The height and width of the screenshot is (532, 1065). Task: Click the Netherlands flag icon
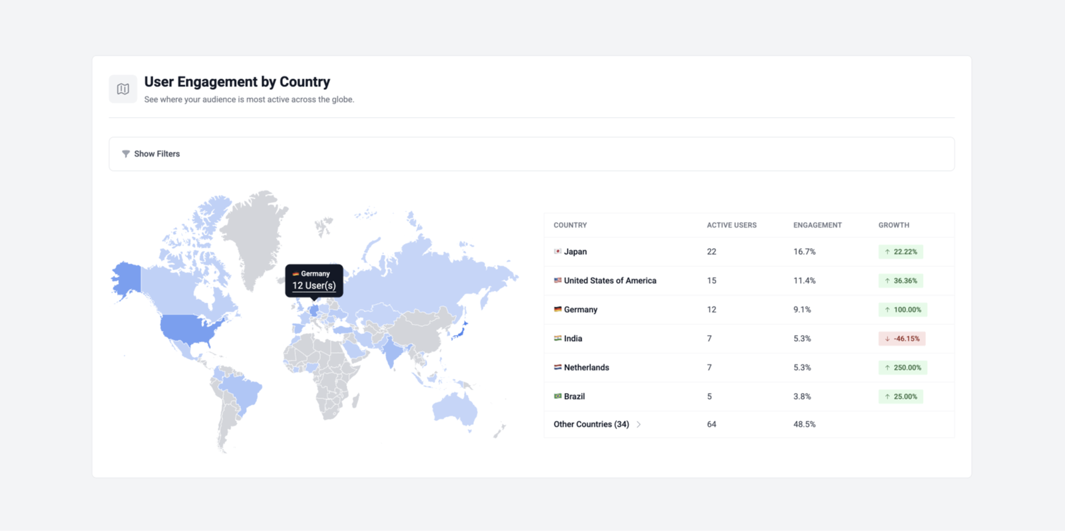[558, 367]
